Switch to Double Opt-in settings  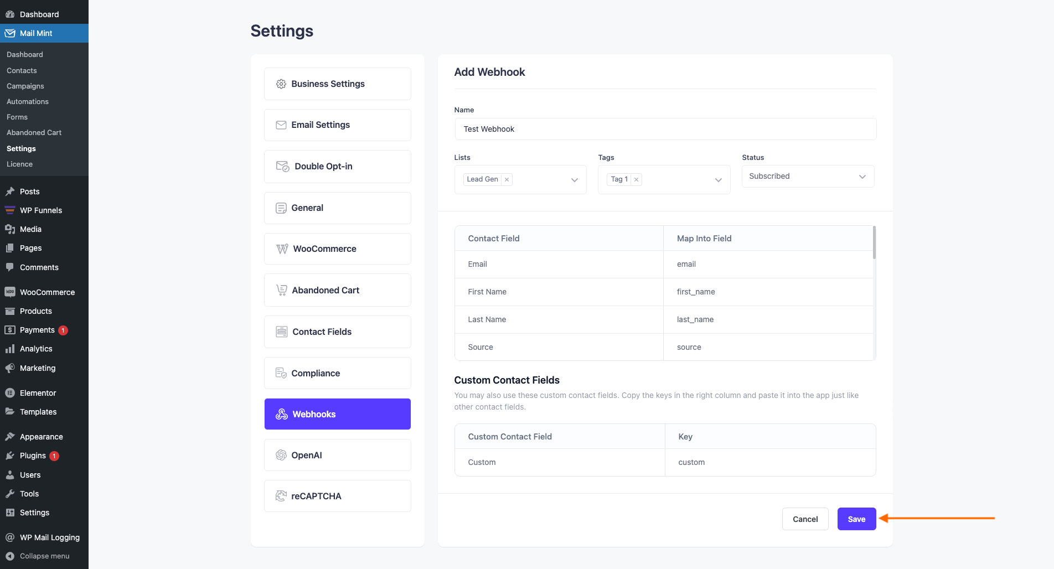click(x=338, y=167)
